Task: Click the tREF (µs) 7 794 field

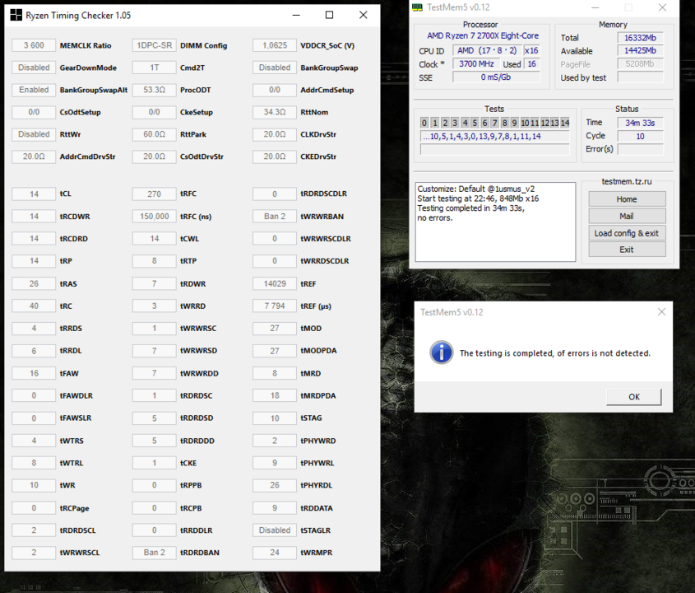Action: click(275, 306)
